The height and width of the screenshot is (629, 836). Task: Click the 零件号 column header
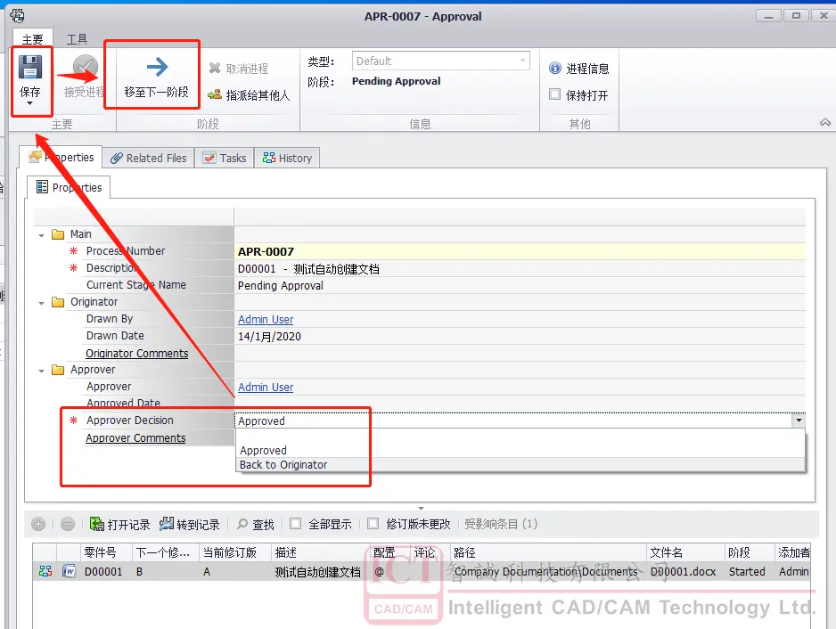pyautogui.click(x=106, y=552)
